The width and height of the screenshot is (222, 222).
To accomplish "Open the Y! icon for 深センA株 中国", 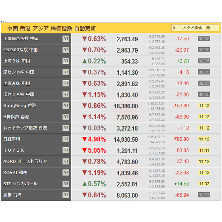I will click(66, 94).
